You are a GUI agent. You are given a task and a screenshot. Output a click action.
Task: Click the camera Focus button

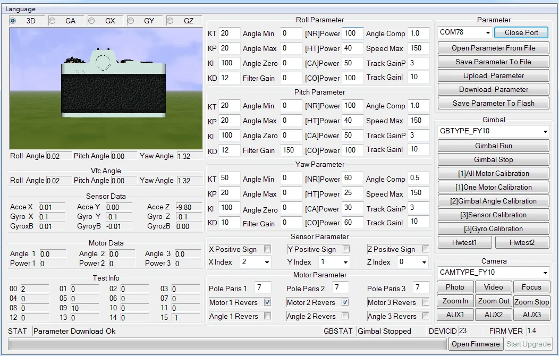[x=531, y=287]
